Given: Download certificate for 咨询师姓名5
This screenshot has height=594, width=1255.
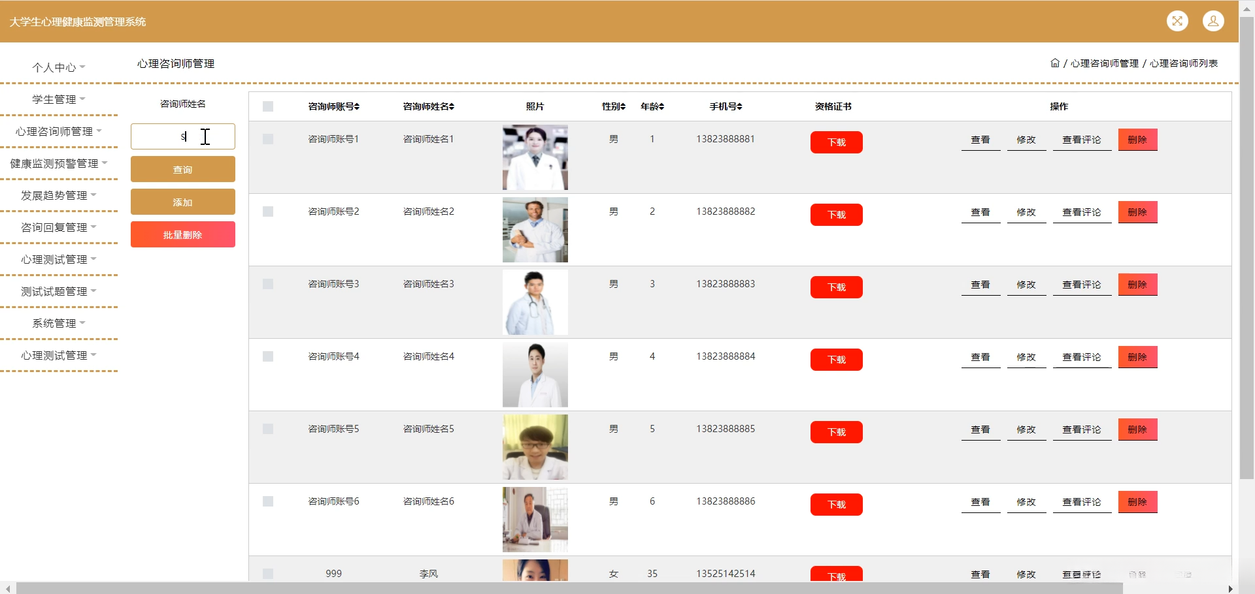Looking at the screenshot, I should [x=837, y=432].
